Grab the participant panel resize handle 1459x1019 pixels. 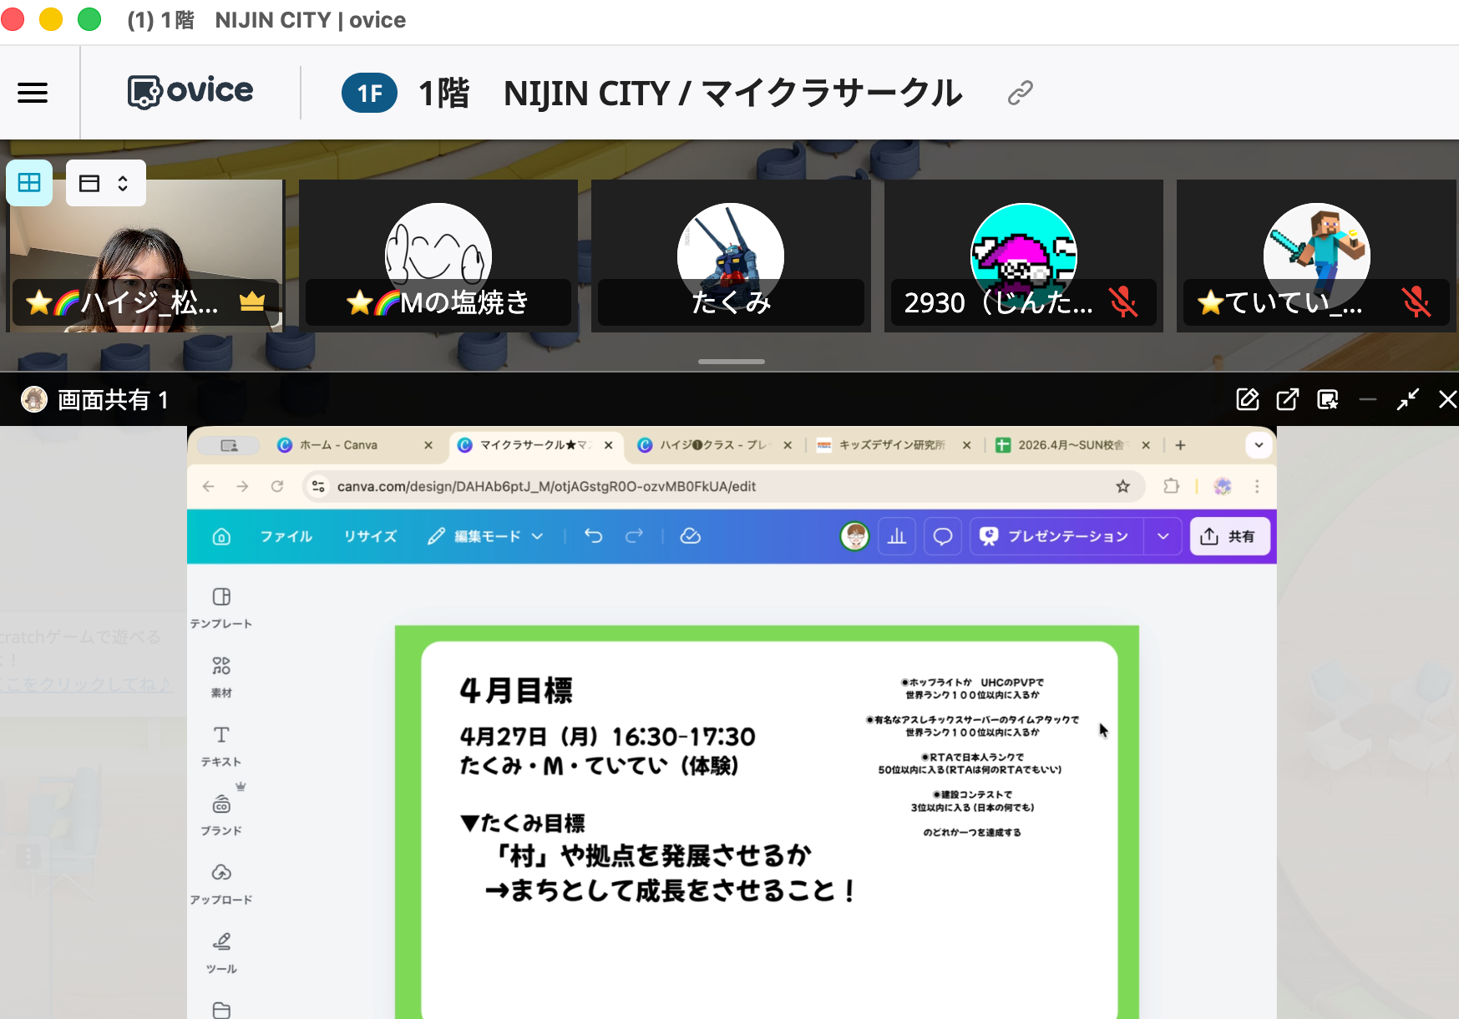[731, 362]
